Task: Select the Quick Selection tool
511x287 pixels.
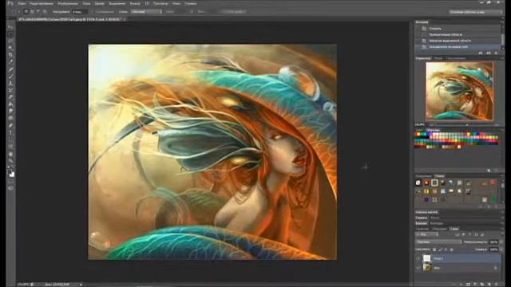Action: coord(10,48)
